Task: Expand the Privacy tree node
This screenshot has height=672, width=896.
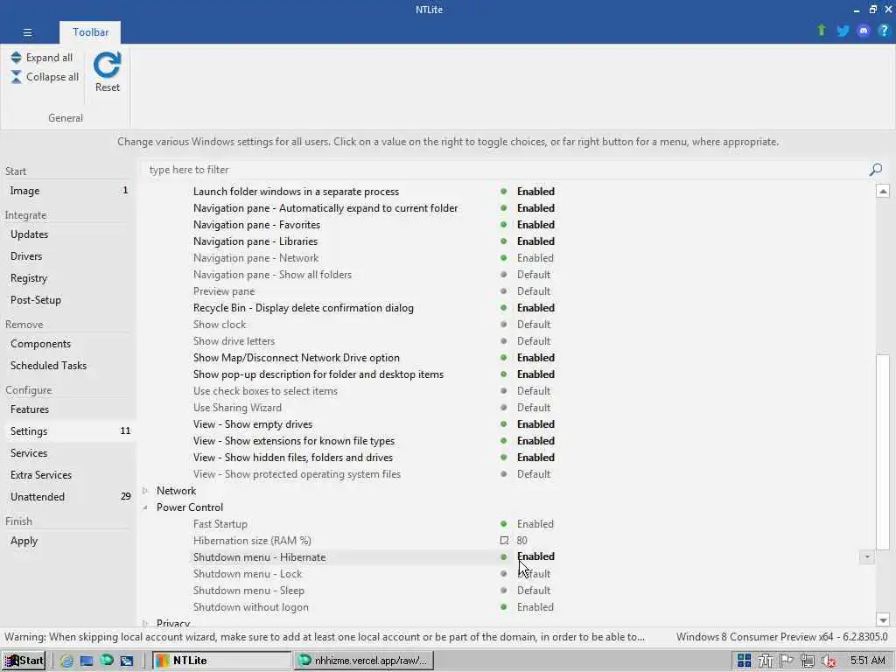Action: coord(145,623)
